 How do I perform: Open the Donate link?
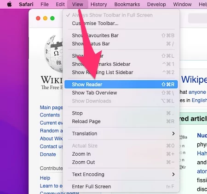(48, 154)
